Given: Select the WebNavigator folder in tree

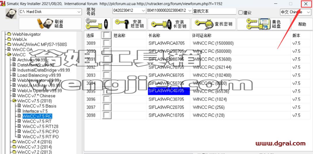Looking at the screenshot, I should pos(26,34).
